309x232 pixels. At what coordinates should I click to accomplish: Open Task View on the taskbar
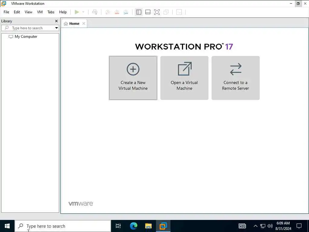click(x=118, y=226)
